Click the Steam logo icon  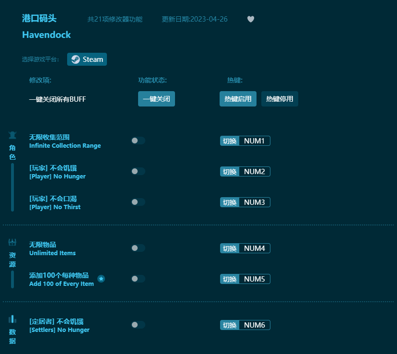pos(75,59)
